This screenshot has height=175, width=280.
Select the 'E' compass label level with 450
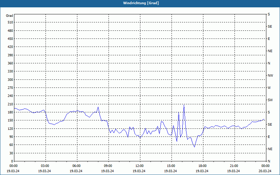(x=269, y=39)
